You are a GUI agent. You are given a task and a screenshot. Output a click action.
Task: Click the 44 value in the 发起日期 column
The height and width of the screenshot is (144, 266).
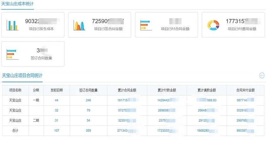57,100
